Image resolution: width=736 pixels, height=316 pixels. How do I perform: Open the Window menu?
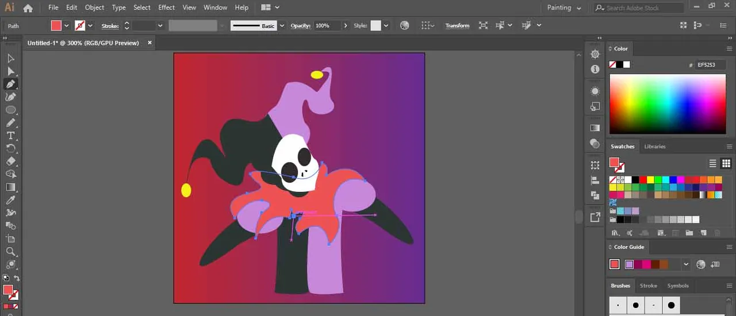point(215,7)
